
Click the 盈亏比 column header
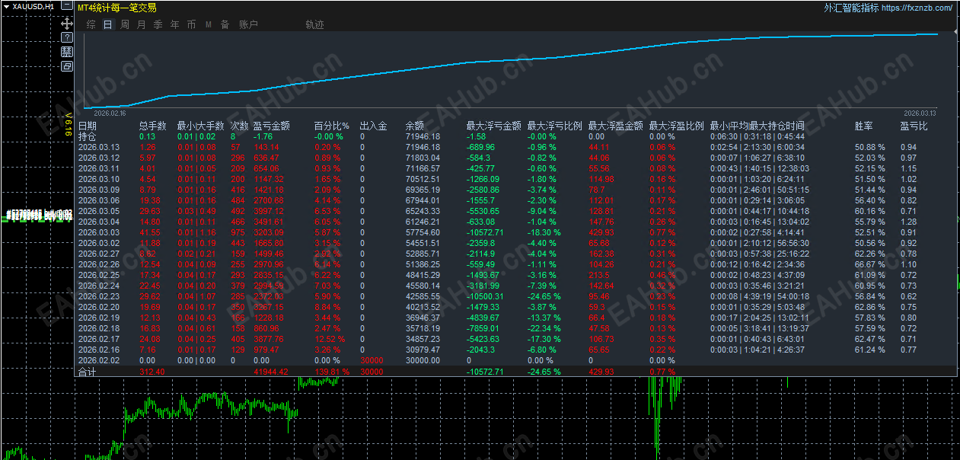914,126
